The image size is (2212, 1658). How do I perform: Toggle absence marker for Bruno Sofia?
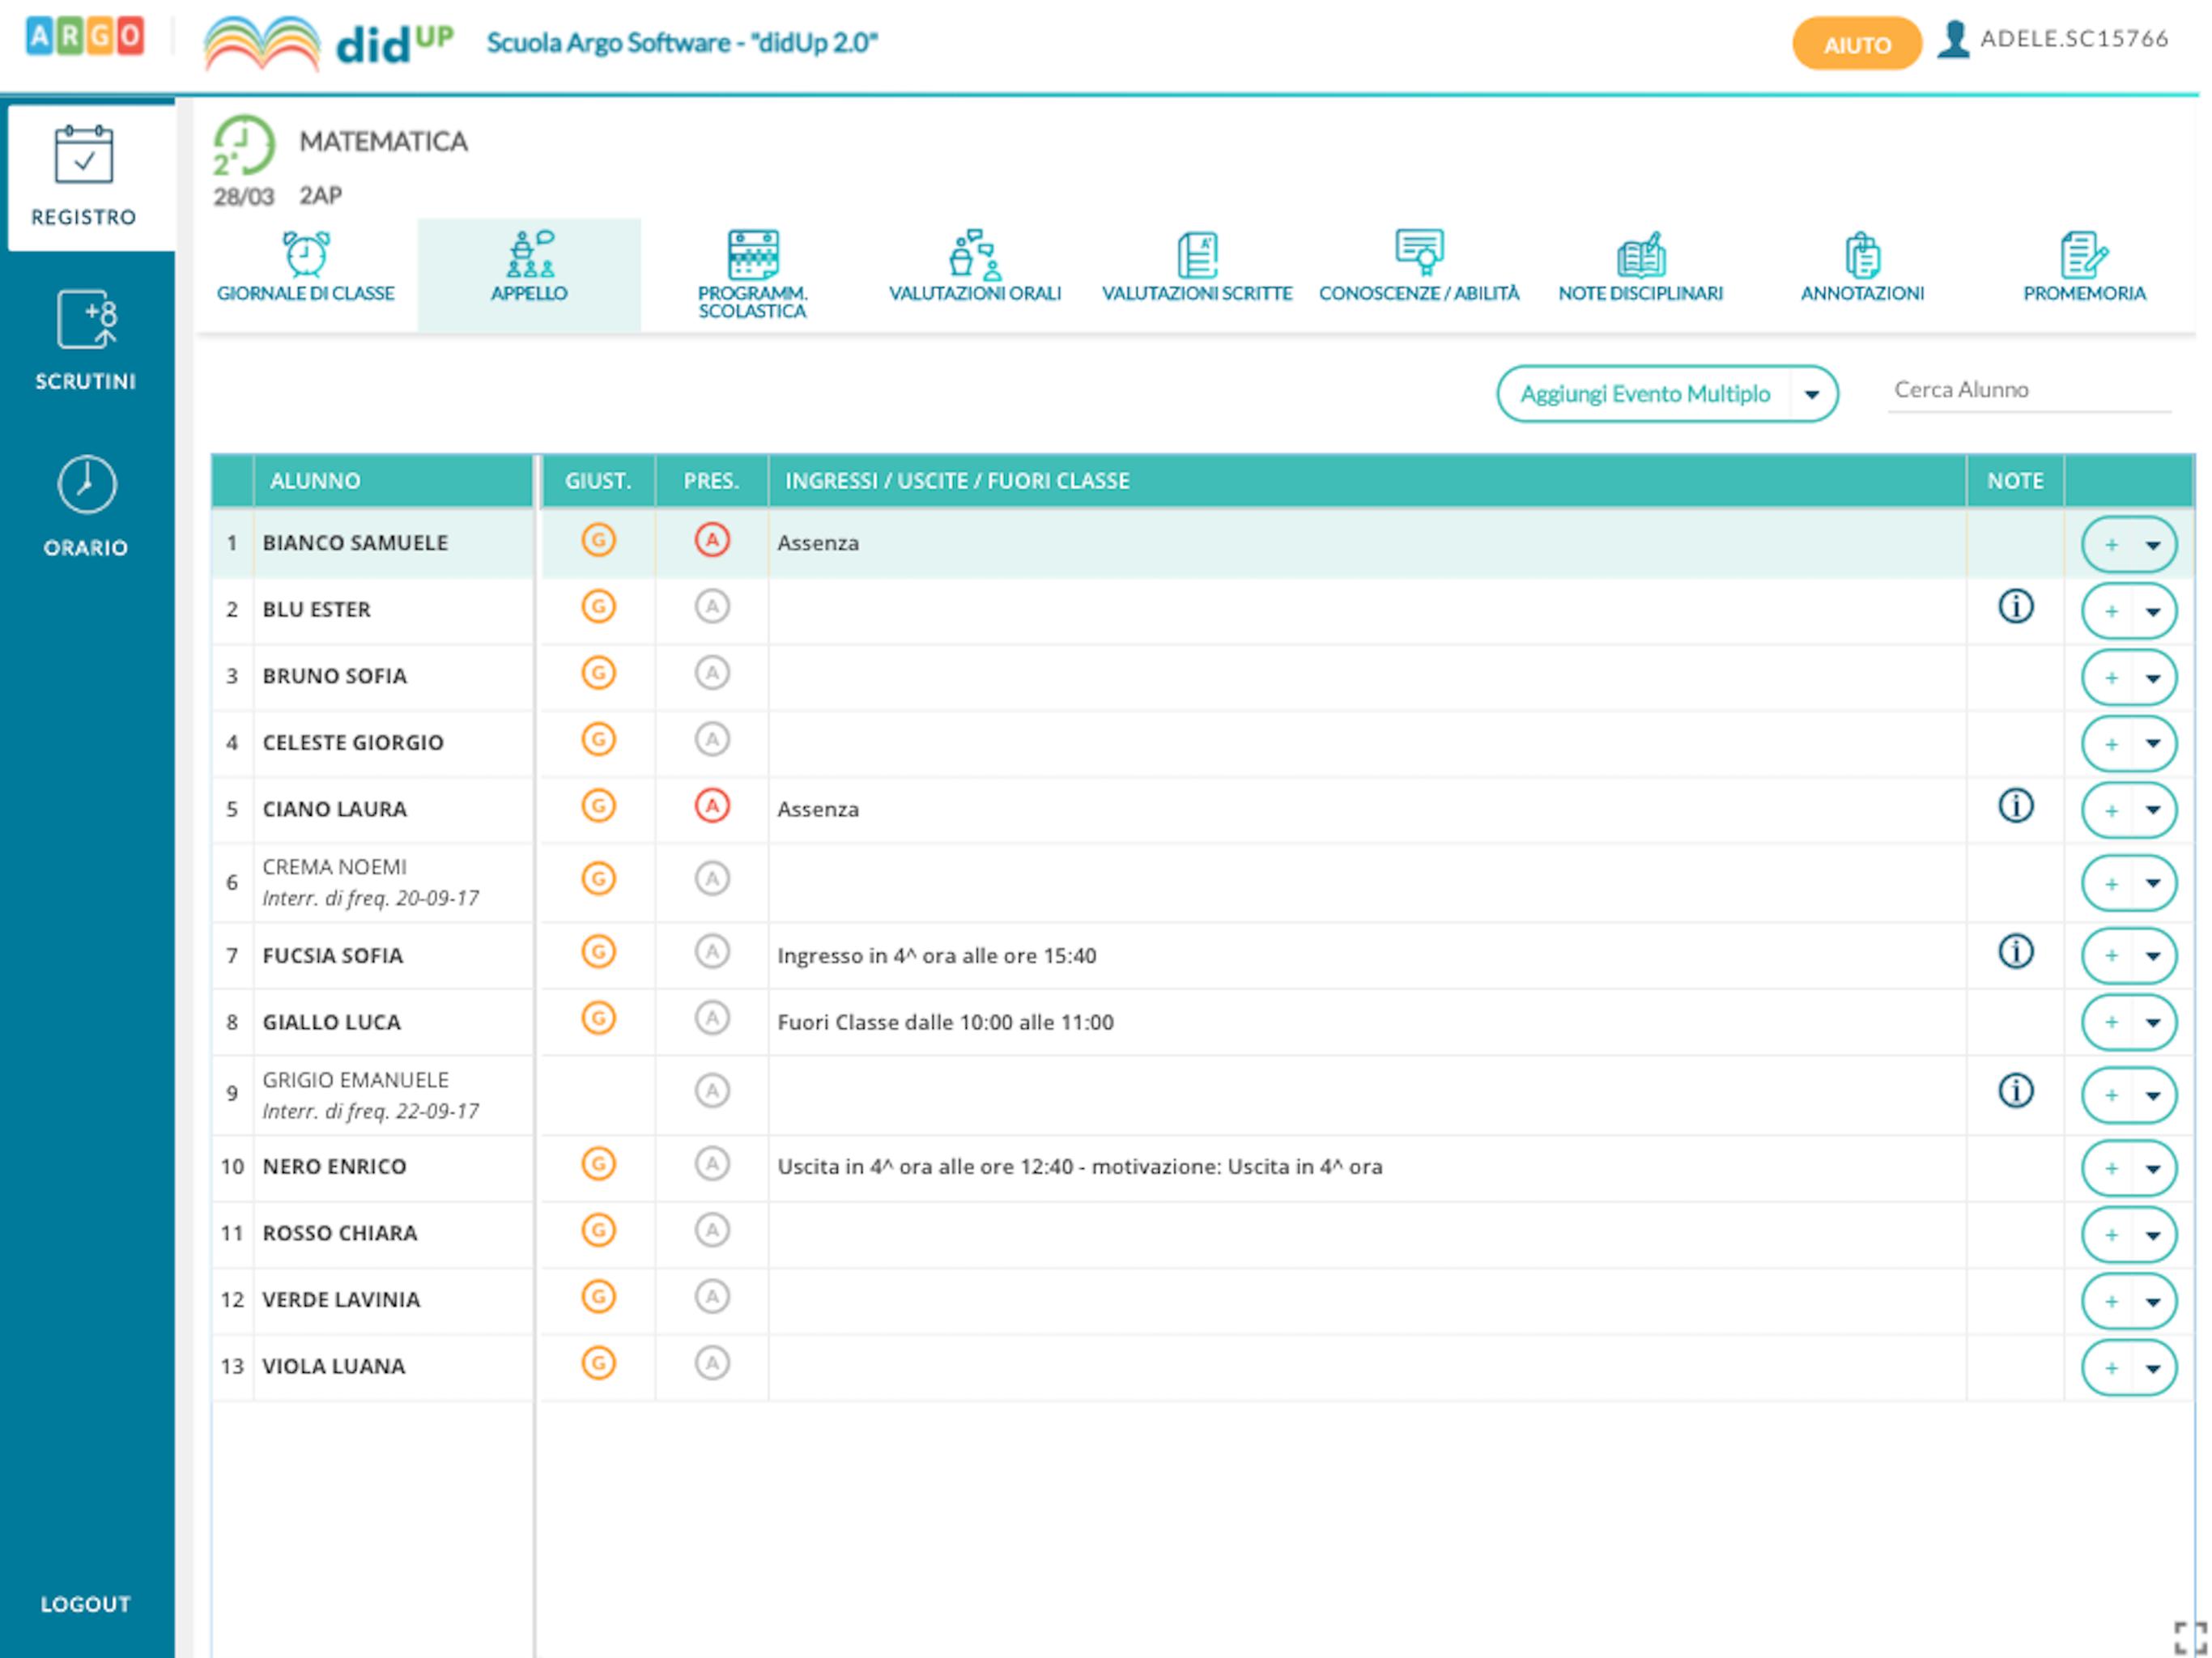coord(712,673)
